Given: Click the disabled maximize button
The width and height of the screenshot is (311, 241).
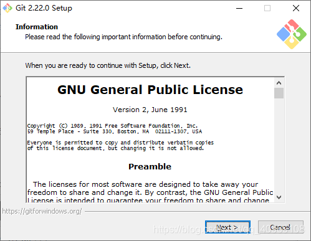Looking at the screenshot, I should click(x=267, y=8).
